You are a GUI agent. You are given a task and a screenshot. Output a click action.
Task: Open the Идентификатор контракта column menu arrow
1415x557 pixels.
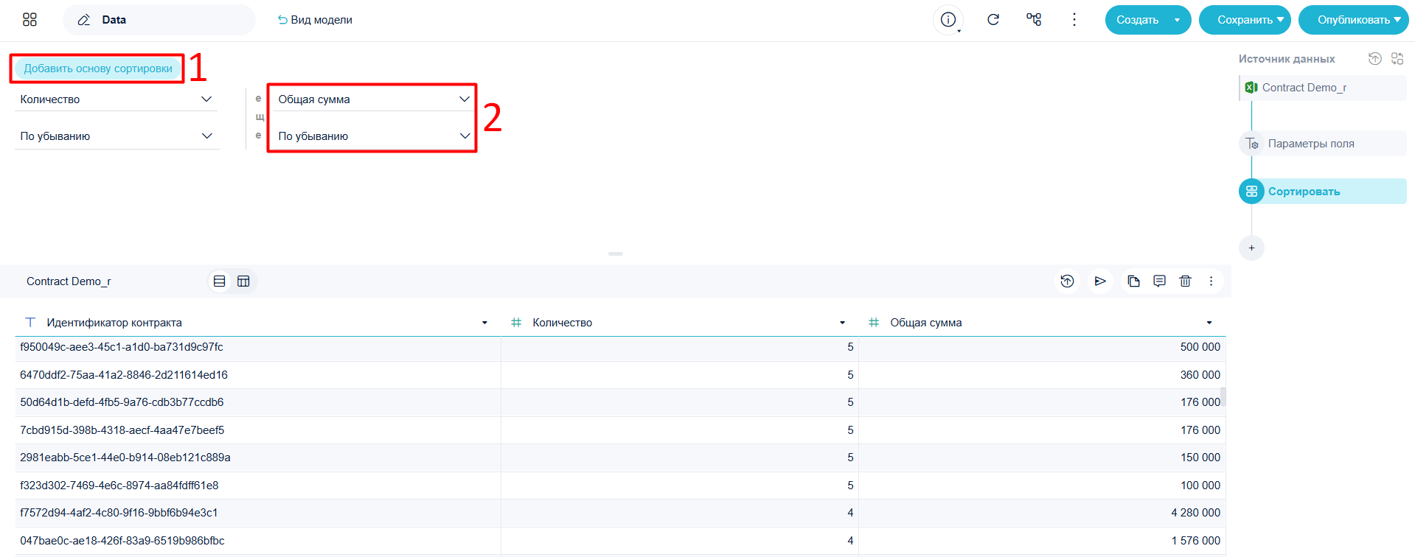pyautogui.click(x=484, y=323)
